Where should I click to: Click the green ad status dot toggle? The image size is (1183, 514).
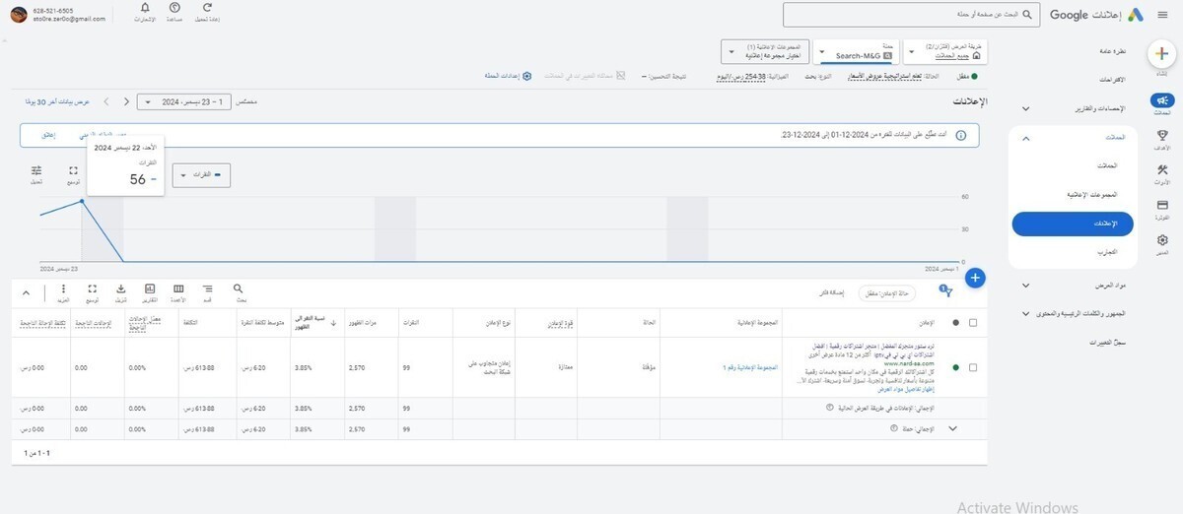click(x=954, y=367)
